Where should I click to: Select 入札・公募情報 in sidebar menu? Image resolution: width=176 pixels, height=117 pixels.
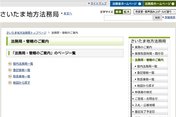tap(149, 105)
